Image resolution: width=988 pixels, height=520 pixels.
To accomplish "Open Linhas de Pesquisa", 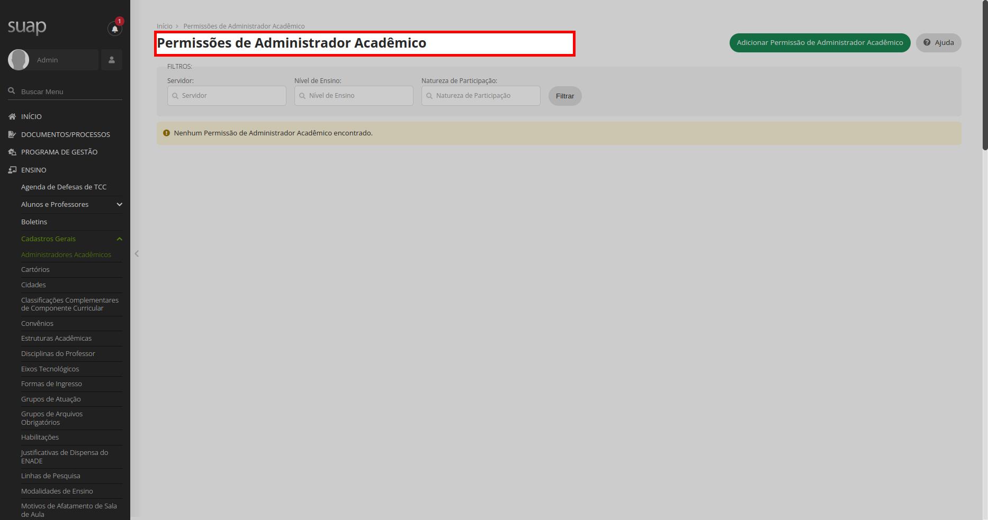I will click(x=50, y=476).
